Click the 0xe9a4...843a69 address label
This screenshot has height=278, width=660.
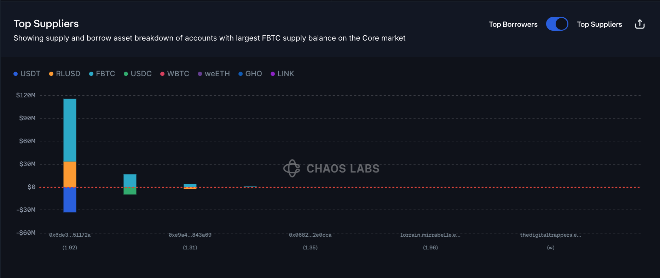(190, 235)
